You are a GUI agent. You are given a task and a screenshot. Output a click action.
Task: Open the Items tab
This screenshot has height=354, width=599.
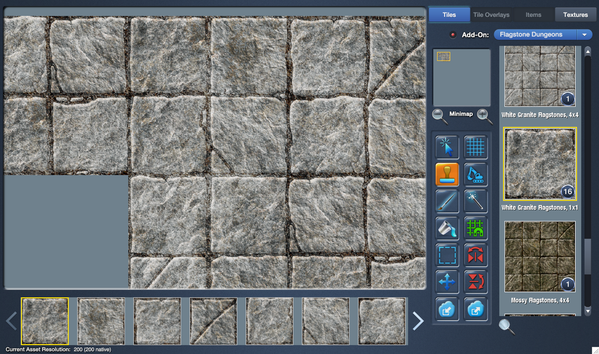point(533,15)
